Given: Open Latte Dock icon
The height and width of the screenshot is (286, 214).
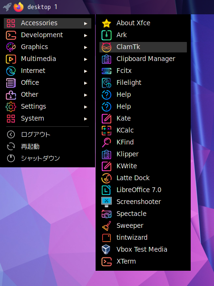Looking at the screenshot, I should [107, 178].
